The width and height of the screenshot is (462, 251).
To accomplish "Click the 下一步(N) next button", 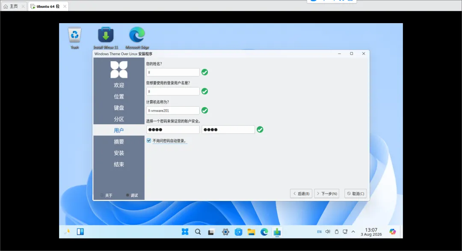I will pos(327,194).
